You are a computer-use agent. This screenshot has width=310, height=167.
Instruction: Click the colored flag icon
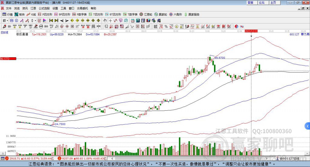coord(45,21)
